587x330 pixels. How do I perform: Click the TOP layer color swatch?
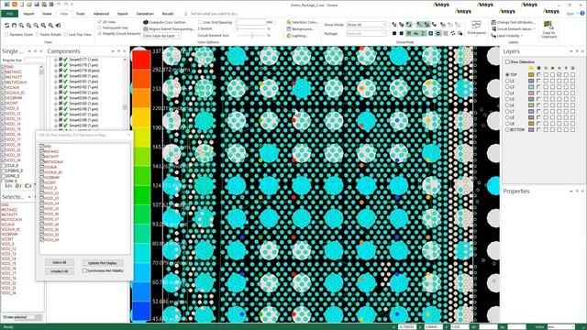pos(530,75)
